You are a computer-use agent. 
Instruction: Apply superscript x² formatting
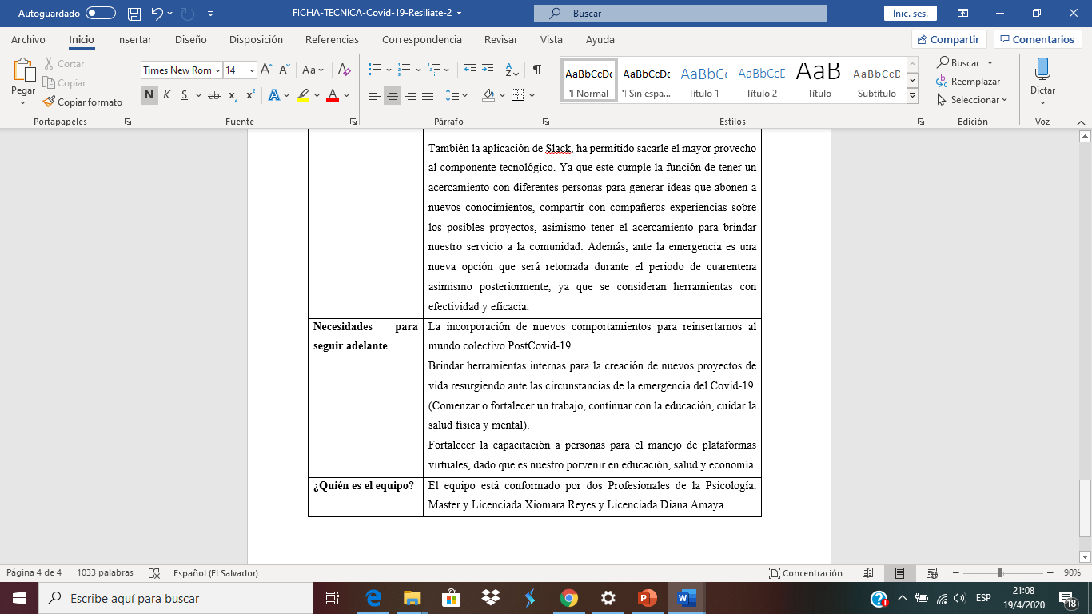click(x=250, y=95)
